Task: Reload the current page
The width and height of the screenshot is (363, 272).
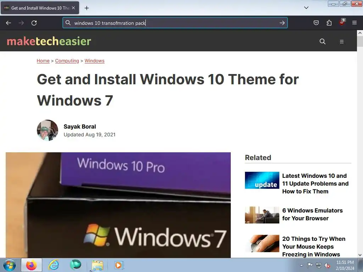Action: 34,23
